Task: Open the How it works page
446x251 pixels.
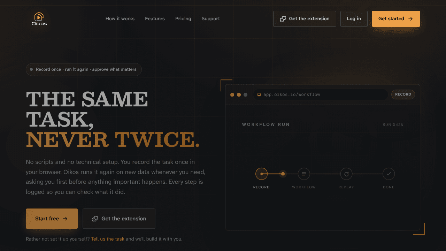Action: (120, 19)
